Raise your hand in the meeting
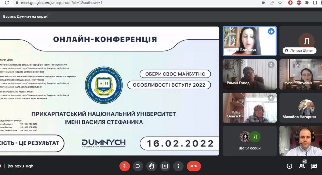Viewport: 322px width, 175px height. point(151,166)
